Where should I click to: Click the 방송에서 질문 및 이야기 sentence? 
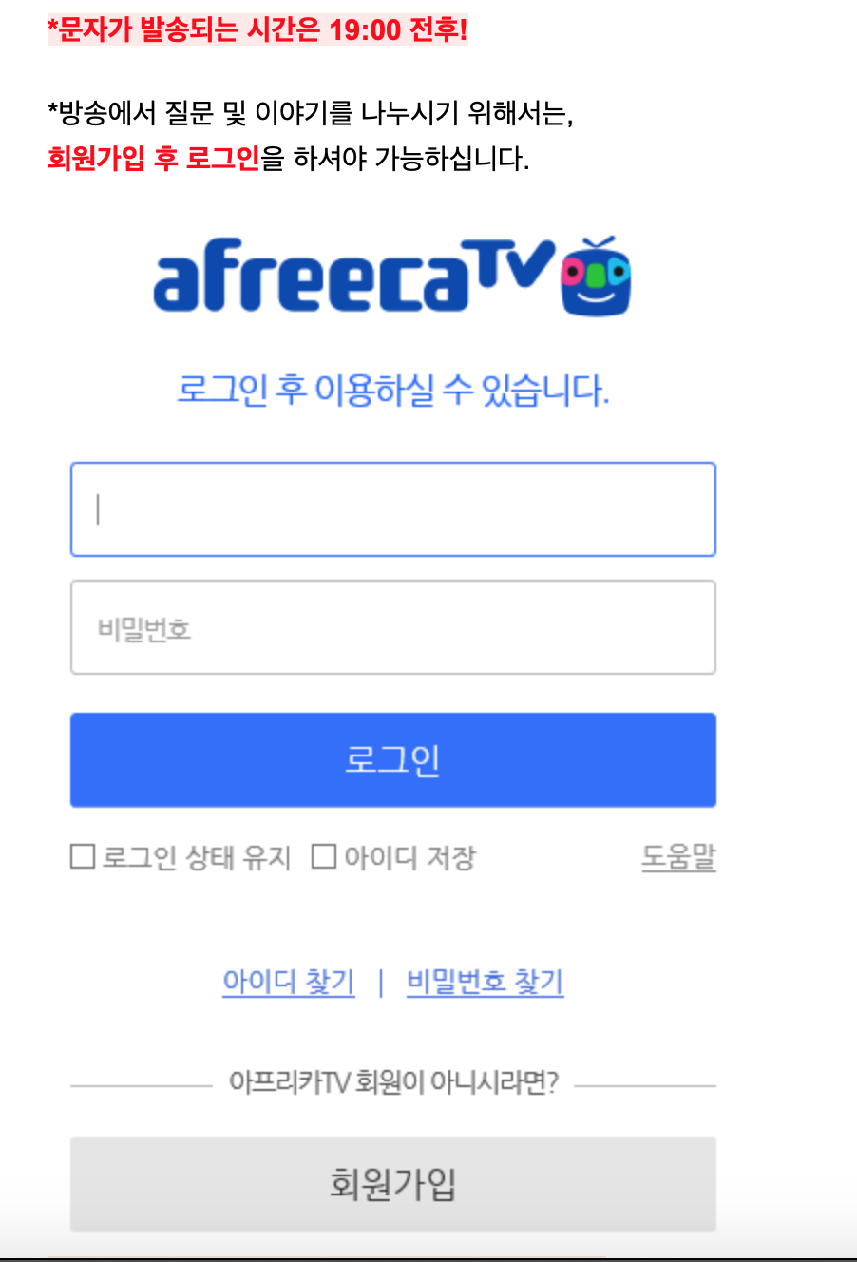(x=311, y=113)
